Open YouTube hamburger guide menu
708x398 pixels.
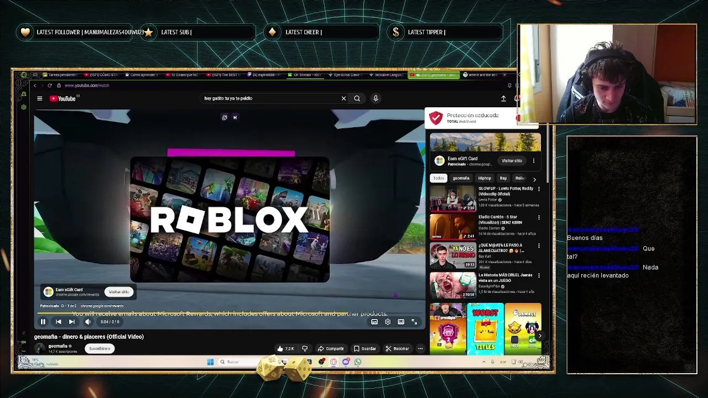pyautogui.click(x=39, y=98)
